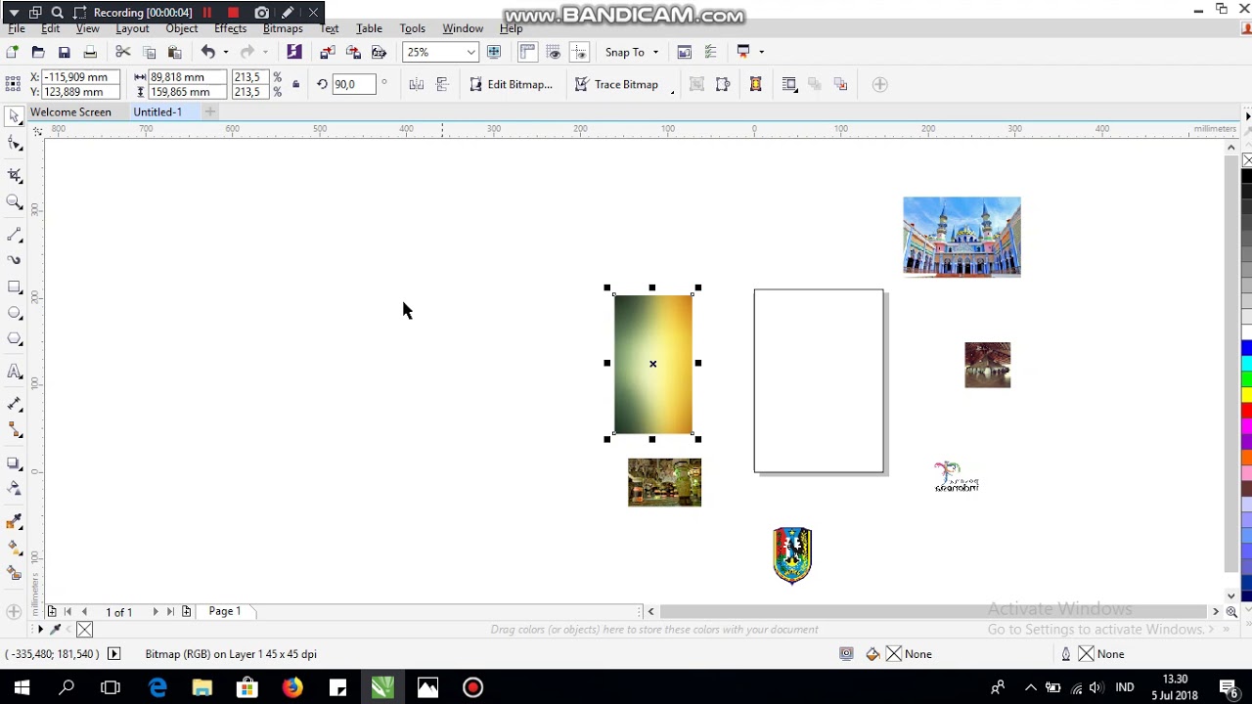Select the Interactive Fill tool
This screenshot has width=1252, height=704.
point(15,548)
